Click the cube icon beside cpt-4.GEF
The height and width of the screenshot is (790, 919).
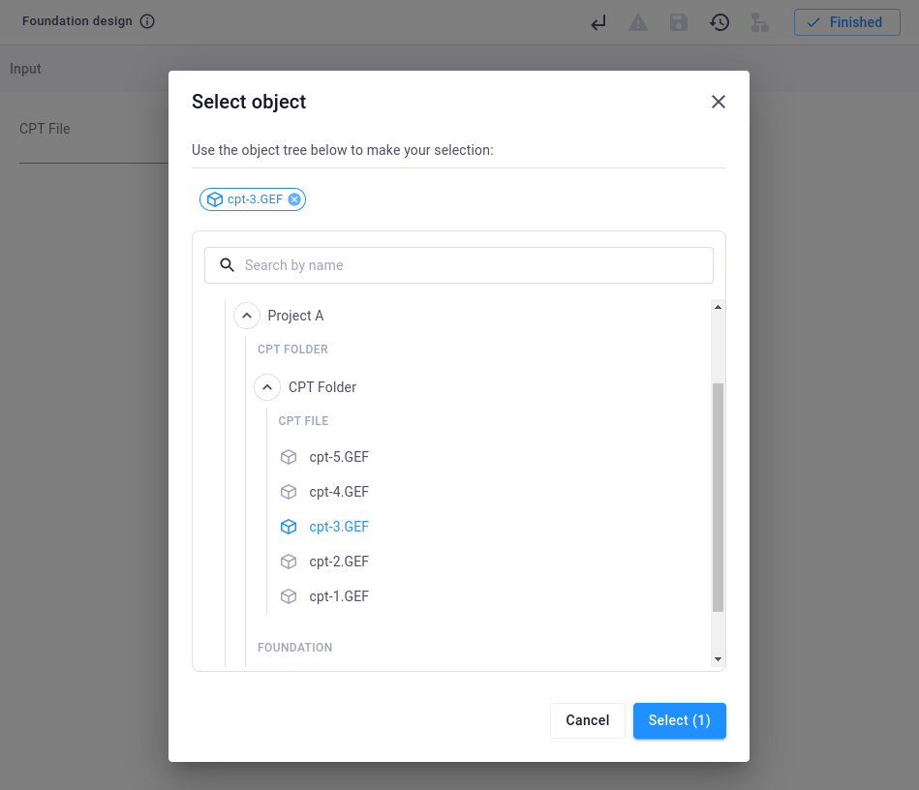click(288, 492)
